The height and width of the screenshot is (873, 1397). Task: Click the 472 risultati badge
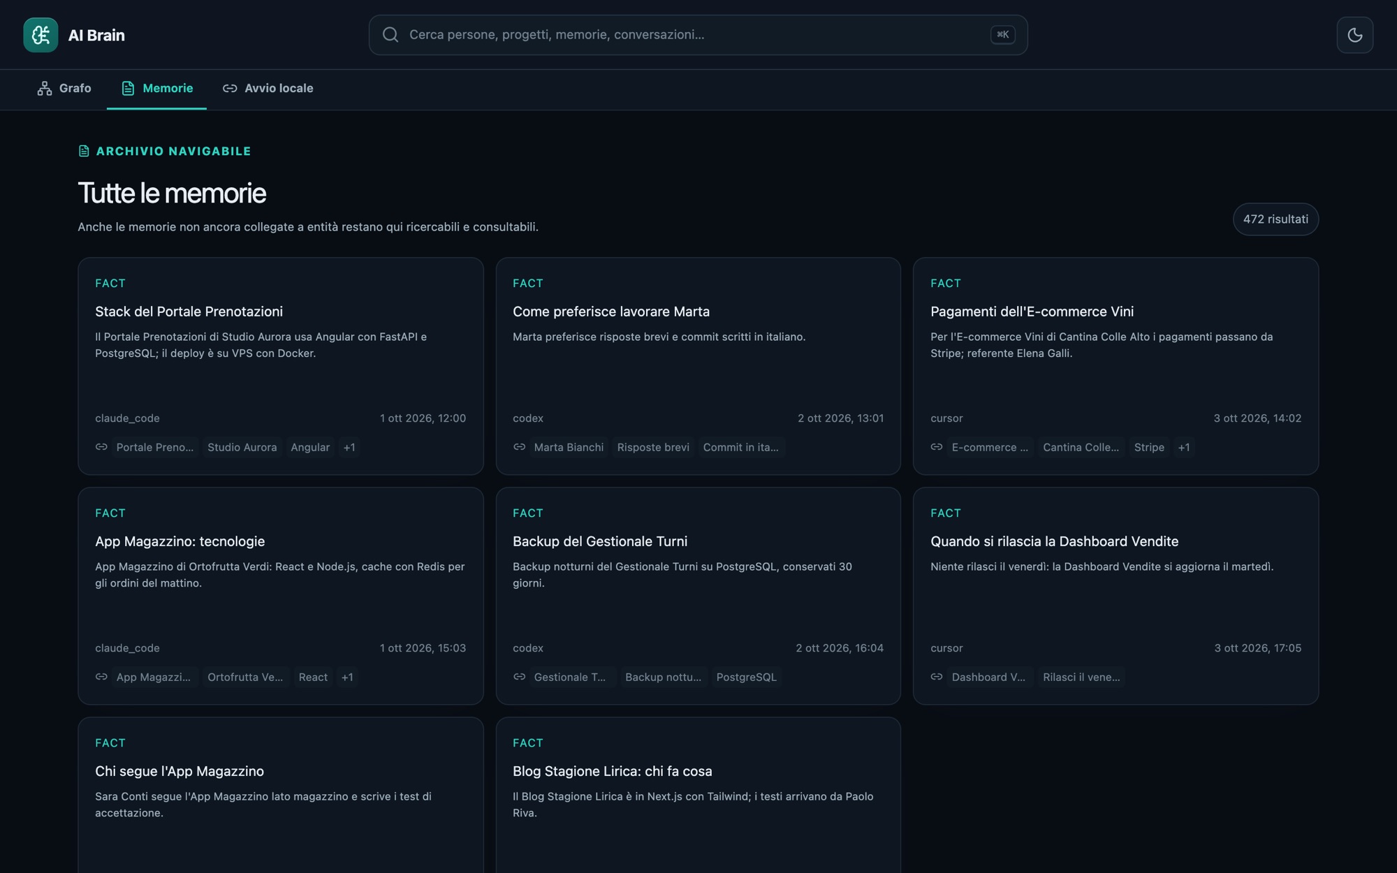click(1275, 219)
